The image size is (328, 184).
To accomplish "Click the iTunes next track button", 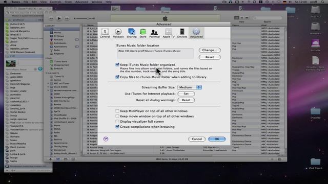I will (x=67, y=18).
